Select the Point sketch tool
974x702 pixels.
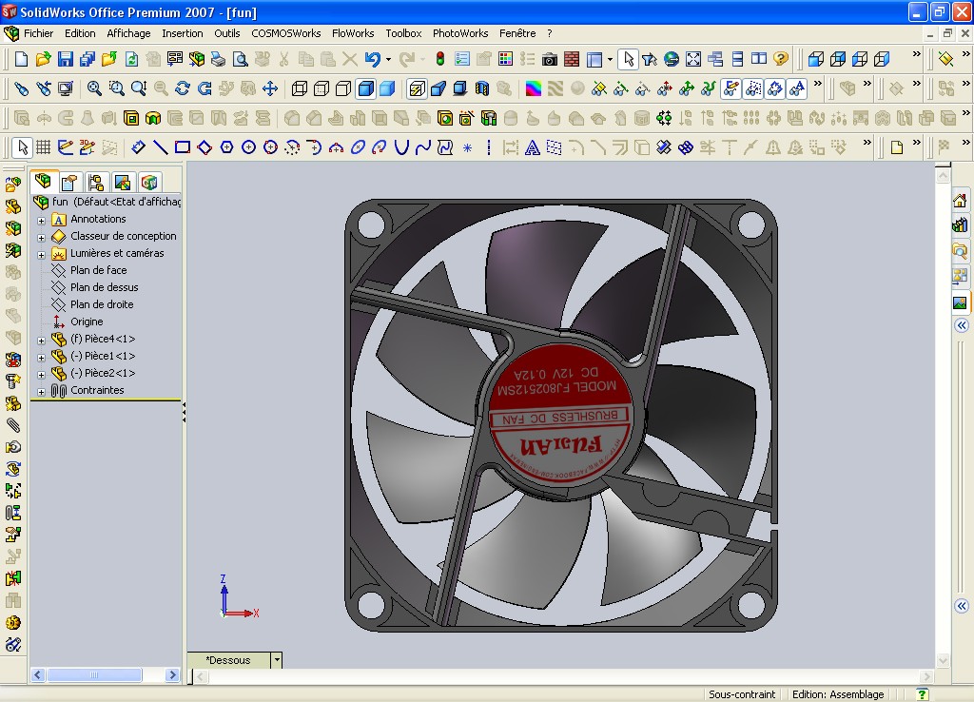coord(467,147)
